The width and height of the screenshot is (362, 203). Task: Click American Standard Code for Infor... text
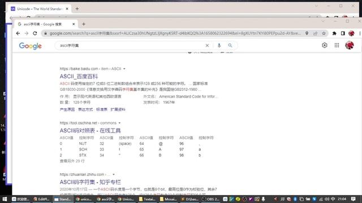point(188,96)
